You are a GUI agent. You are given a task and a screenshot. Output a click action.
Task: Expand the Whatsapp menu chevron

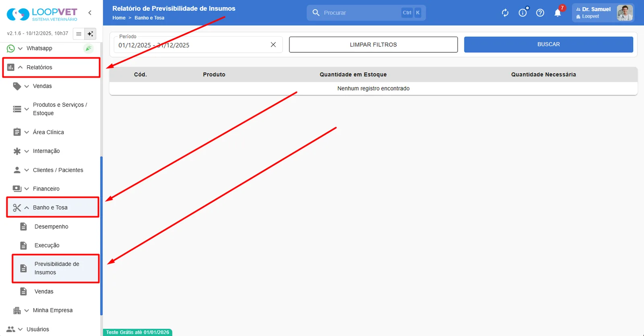coord(20,48)
